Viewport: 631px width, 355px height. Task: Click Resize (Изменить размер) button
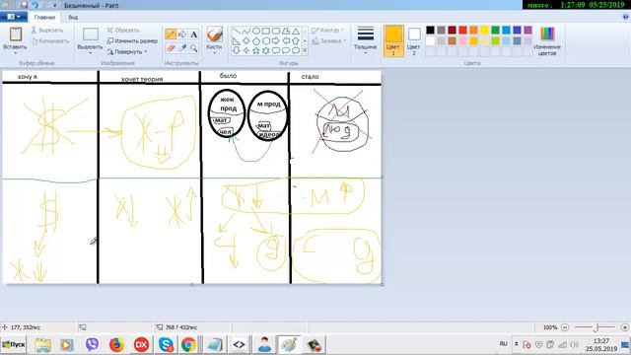(132, 41)
